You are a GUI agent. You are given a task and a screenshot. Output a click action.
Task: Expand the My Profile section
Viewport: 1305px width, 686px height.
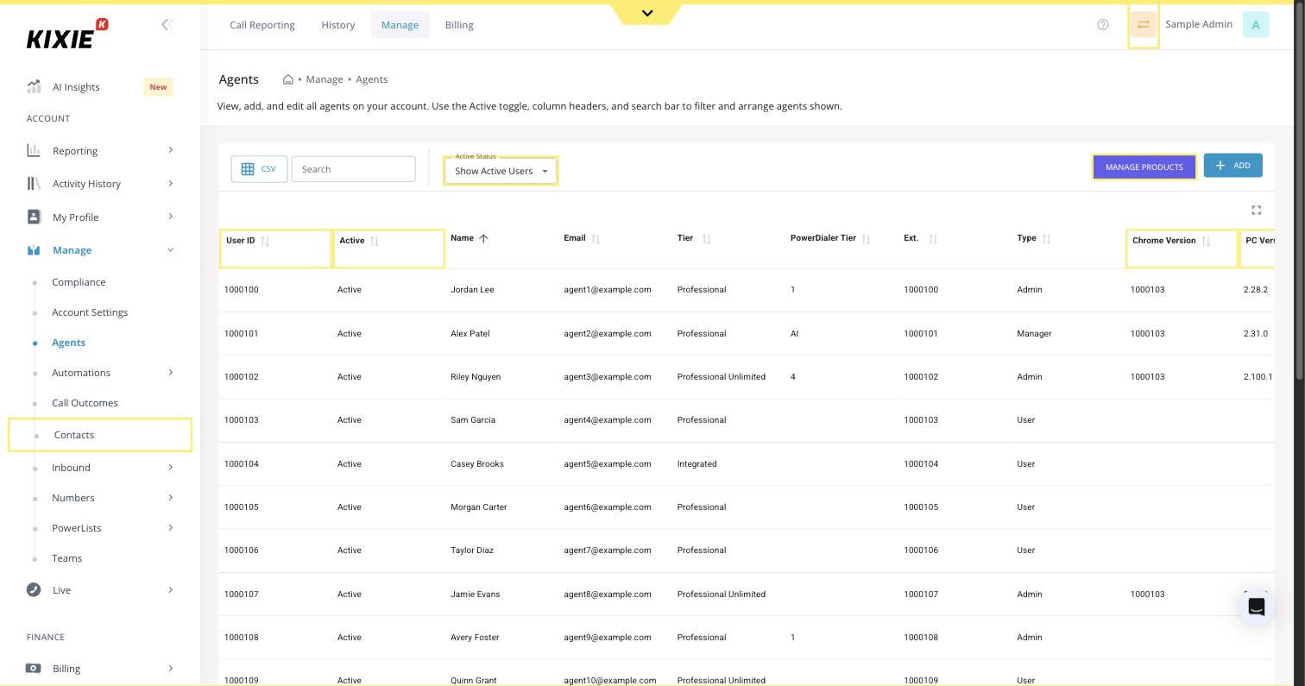[100, 217]
